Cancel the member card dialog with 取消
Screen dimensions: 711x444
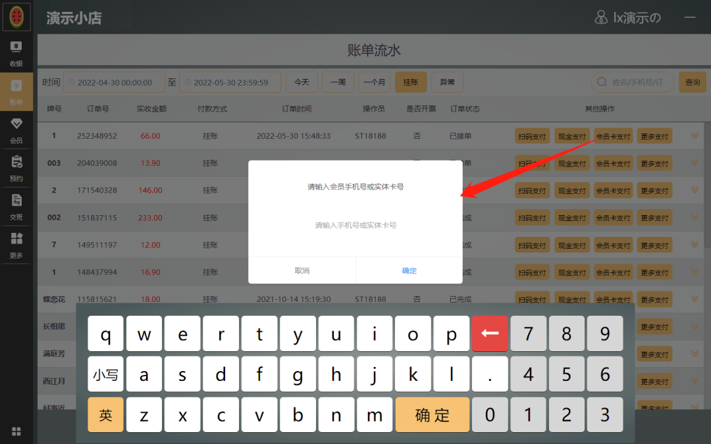point(302,270)
